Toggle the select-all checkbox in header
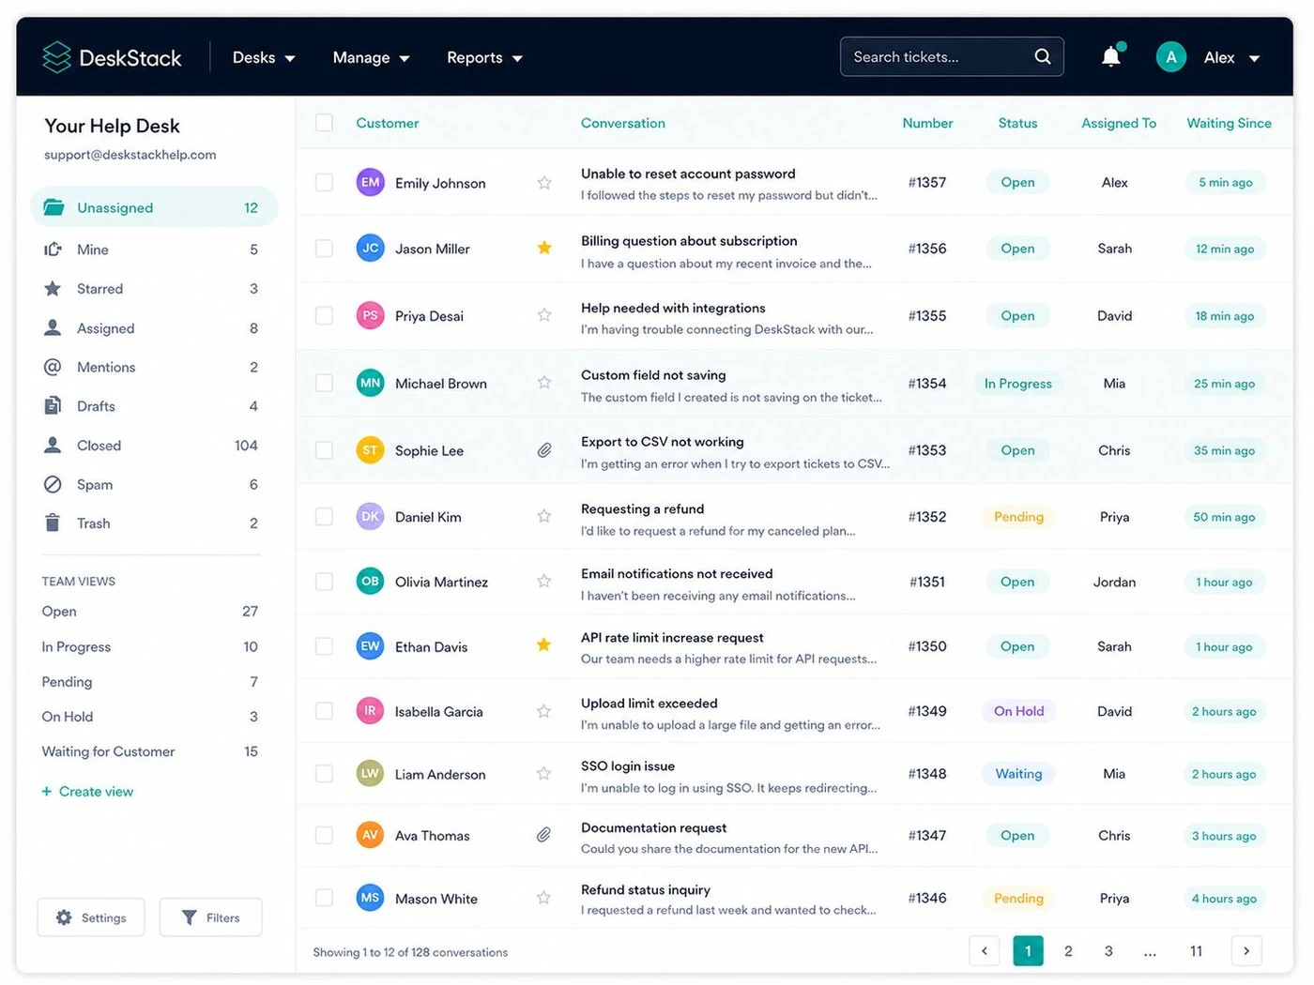The height and width of the screenshot is (985, 1314). [324, 123]
